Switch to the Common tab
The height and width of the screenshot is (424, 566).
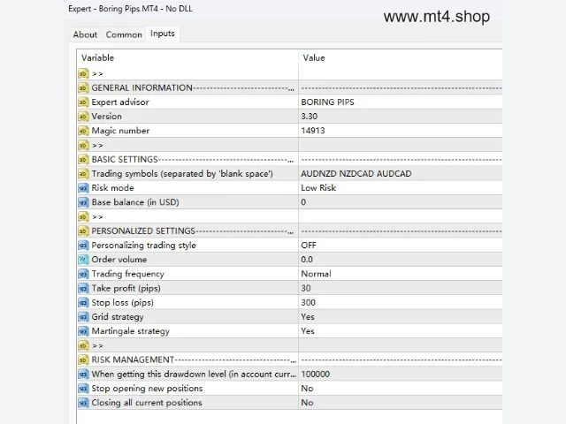point(124,34)
